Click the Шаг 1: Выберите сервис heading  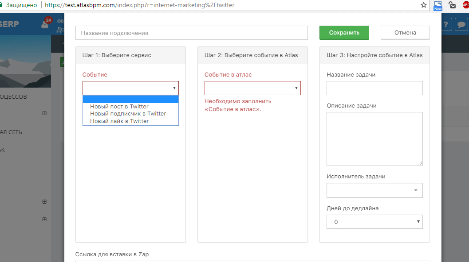pos(117,55)
